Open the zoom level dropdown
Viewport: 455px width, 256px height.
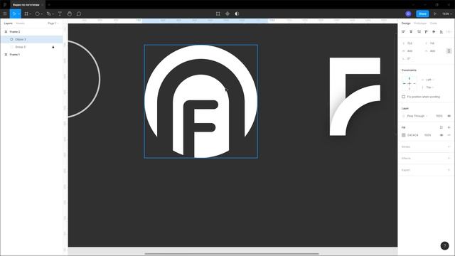click(x=446, y=14)
